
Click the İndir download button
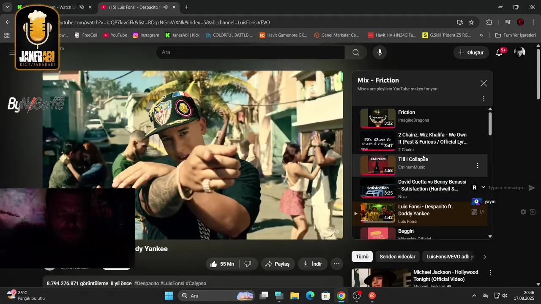pos(313,264)
